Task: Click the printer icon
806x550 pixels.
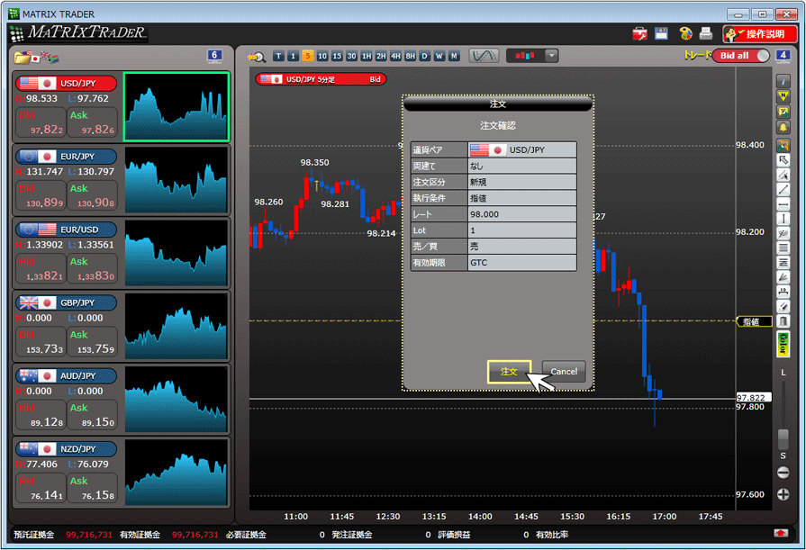Action: pos(706,34)
